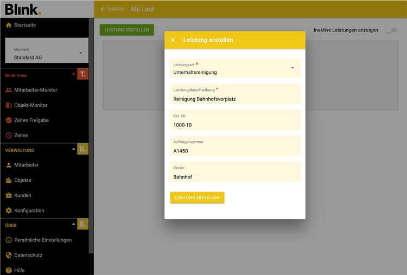Open Persönliche Einstellungen menu item
The width and height of the screenshot is (407, 275).
(43, 240)
